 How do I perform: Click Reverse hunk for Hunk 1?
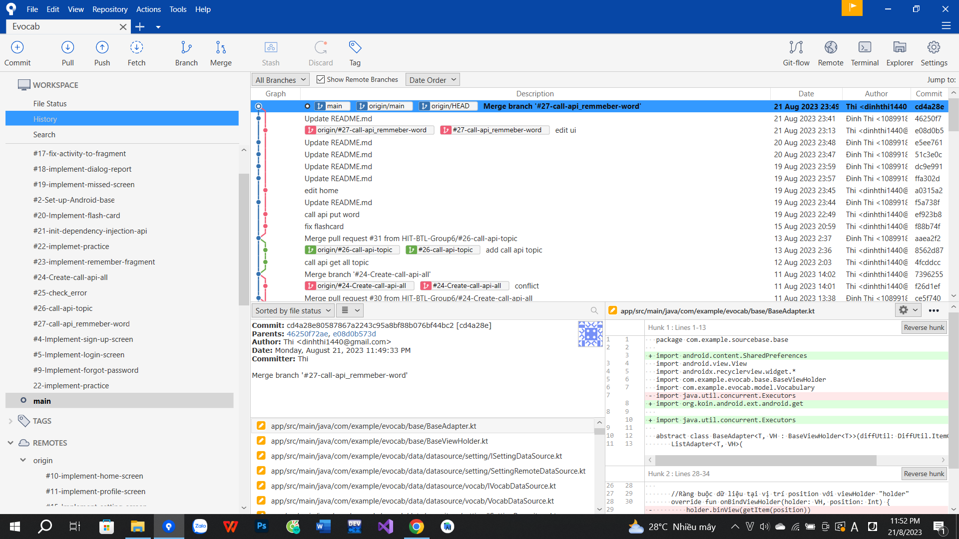[x=924, y=327]
